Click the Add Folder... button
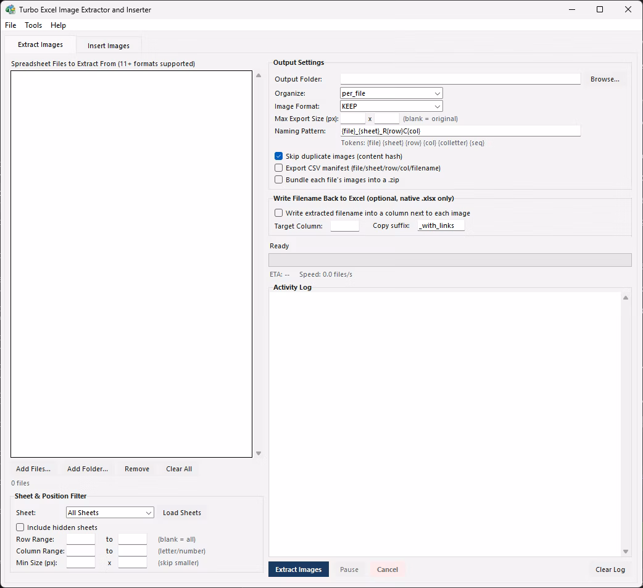The width and height of the screenshot is (643, 588). 88,469
